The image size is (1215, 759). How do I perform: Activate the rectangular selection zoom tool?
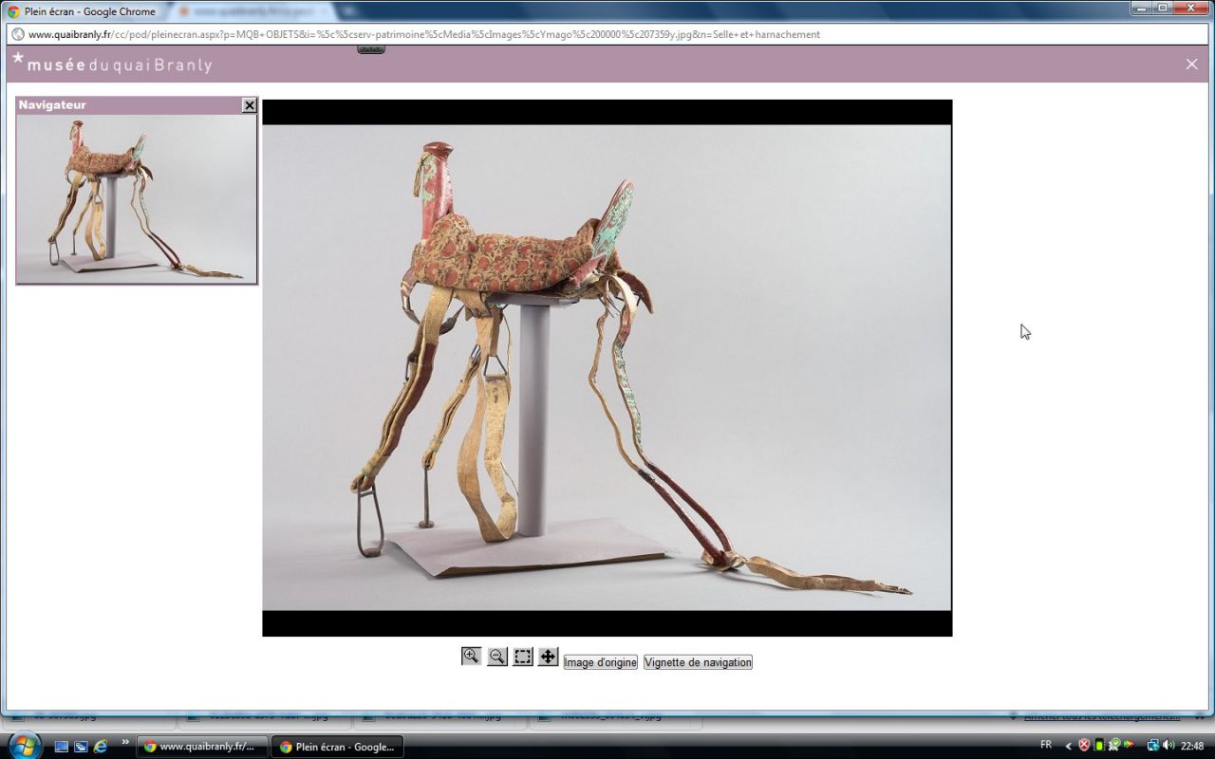coord(523,657)
